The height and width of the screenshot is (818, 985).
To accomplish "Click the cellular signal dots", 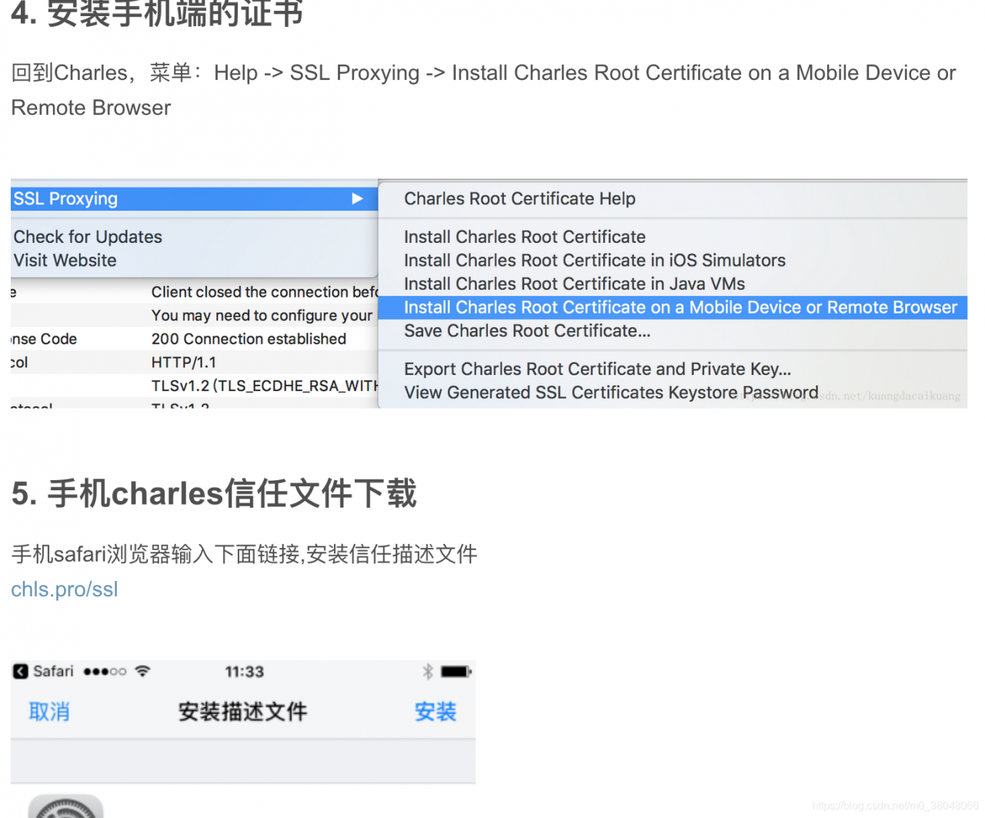I will click(x=105, y=672).
